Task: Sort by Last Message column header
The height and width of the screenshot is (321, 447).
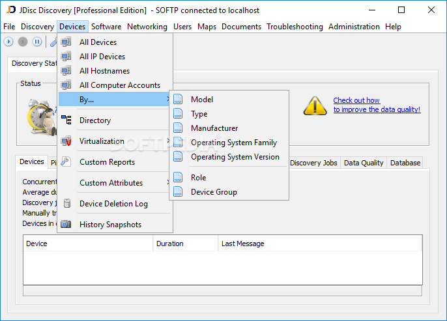Action: (320, 244)
